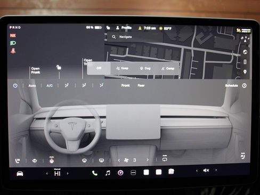
Task: Select Camp mode
Action: [x=168, y=68]
